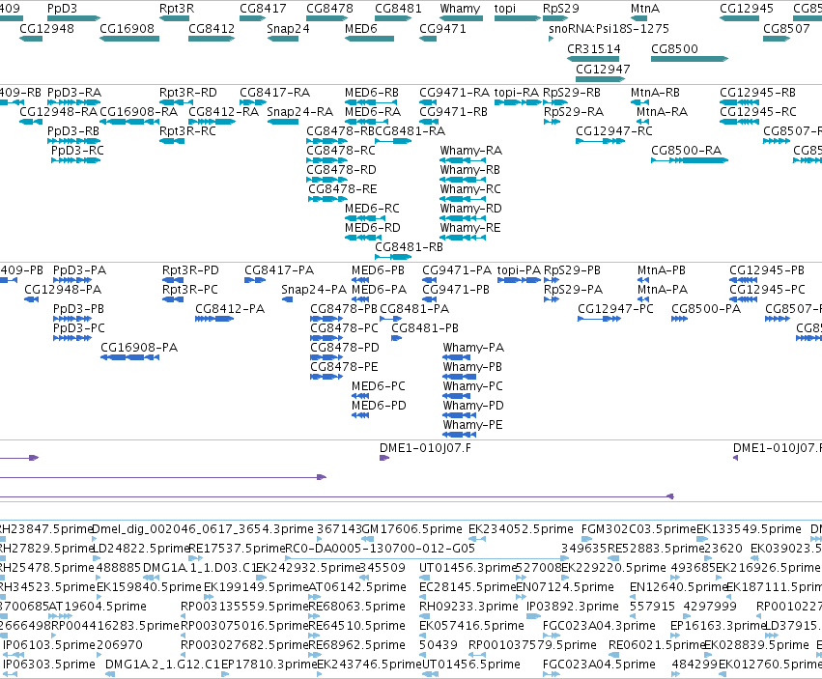Select the CG8500-RA transcript

690,160
